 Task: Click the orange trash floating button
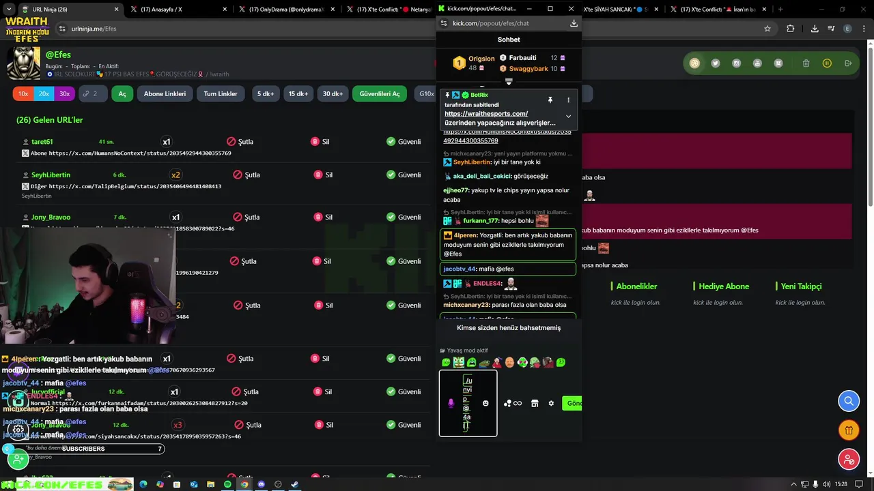click(849, 430)
